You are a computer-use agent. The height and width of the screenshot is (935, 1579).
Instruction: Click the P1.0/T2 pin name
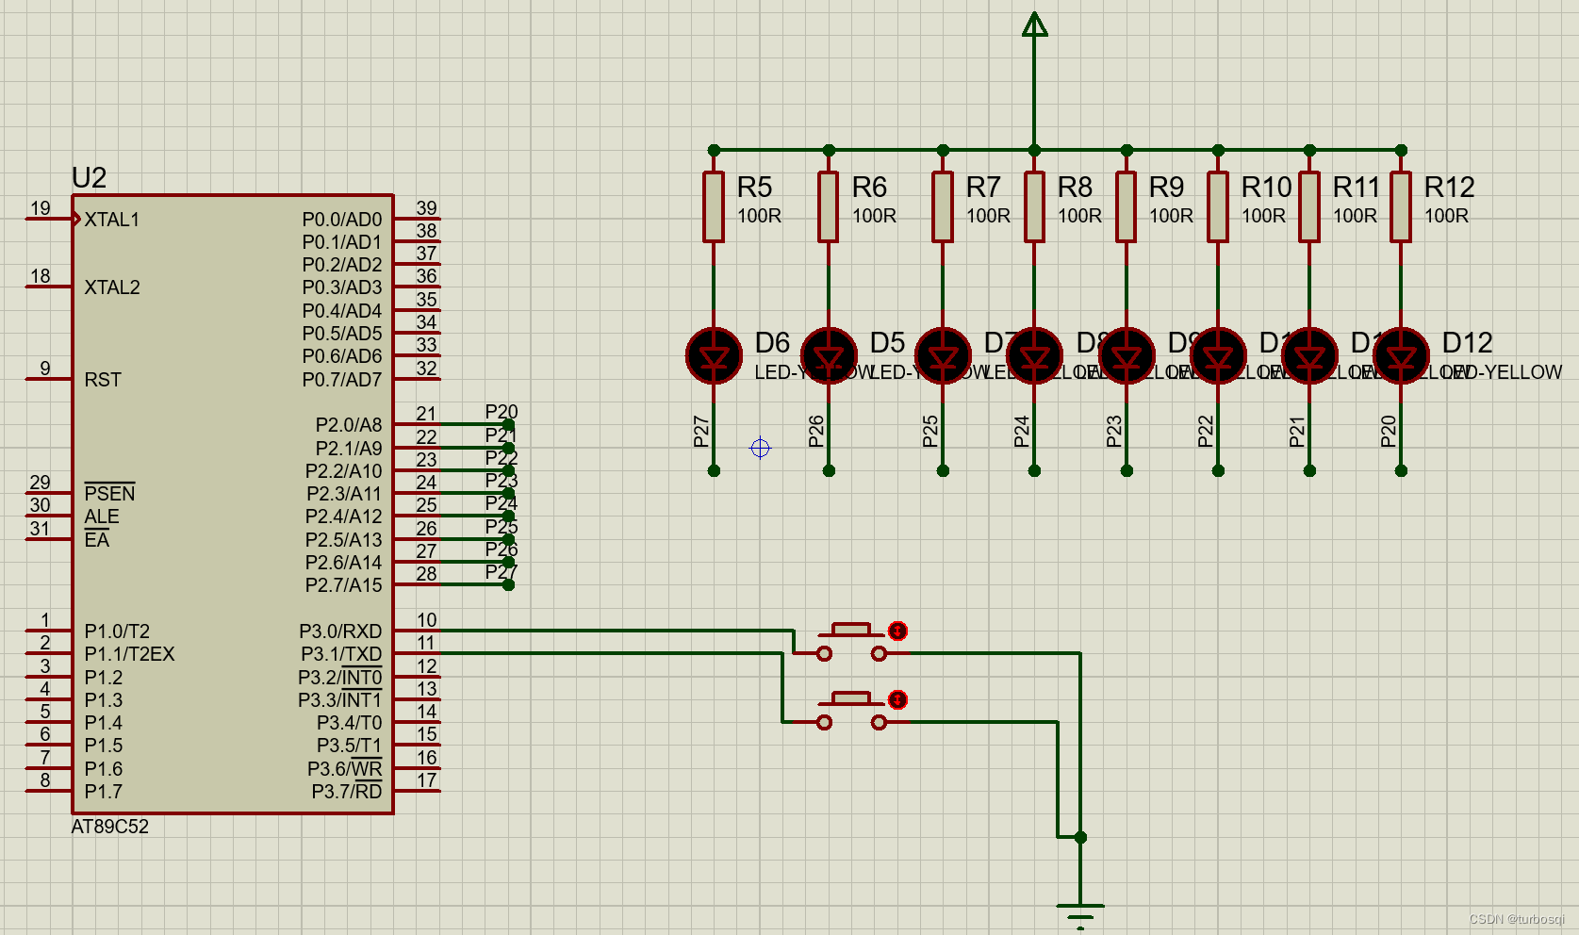click(117, 632)
